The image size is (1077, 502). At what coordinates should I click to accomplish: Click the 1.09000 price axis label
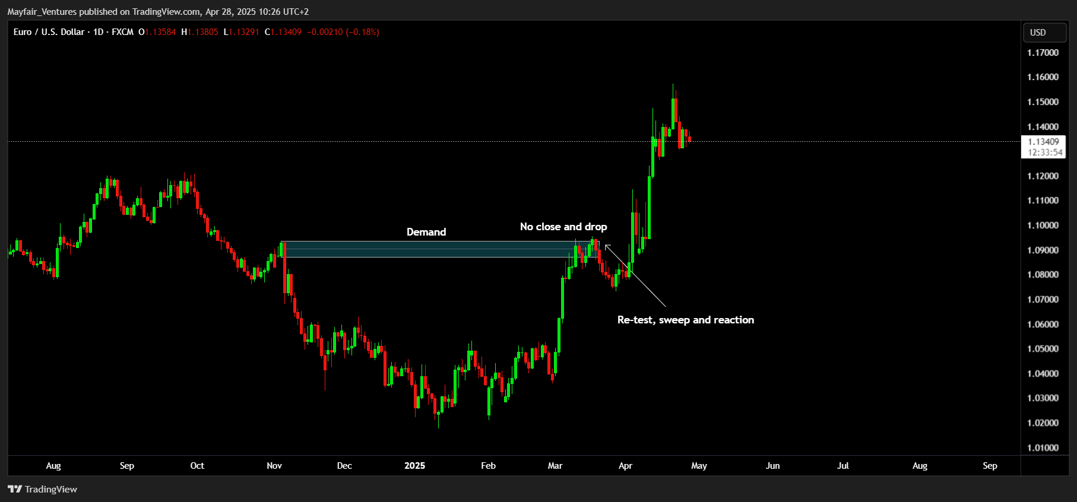tap(1043, 250)
